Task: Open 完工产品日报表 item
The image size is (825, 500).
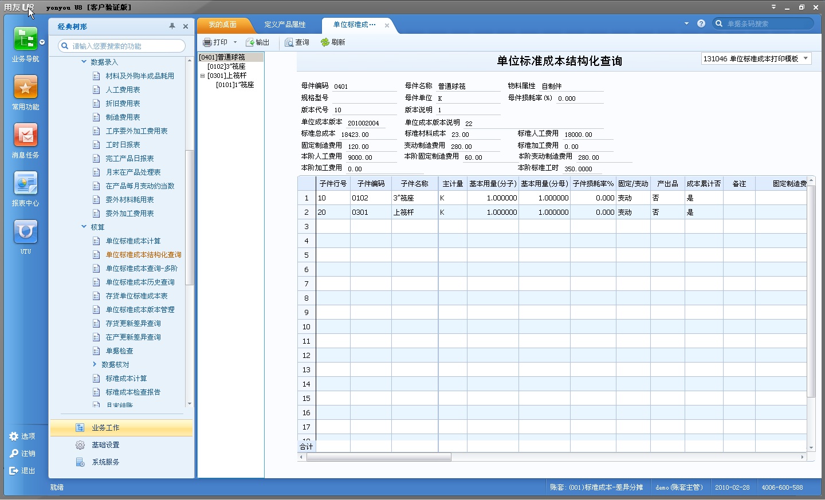Action: tap(129, 158)
